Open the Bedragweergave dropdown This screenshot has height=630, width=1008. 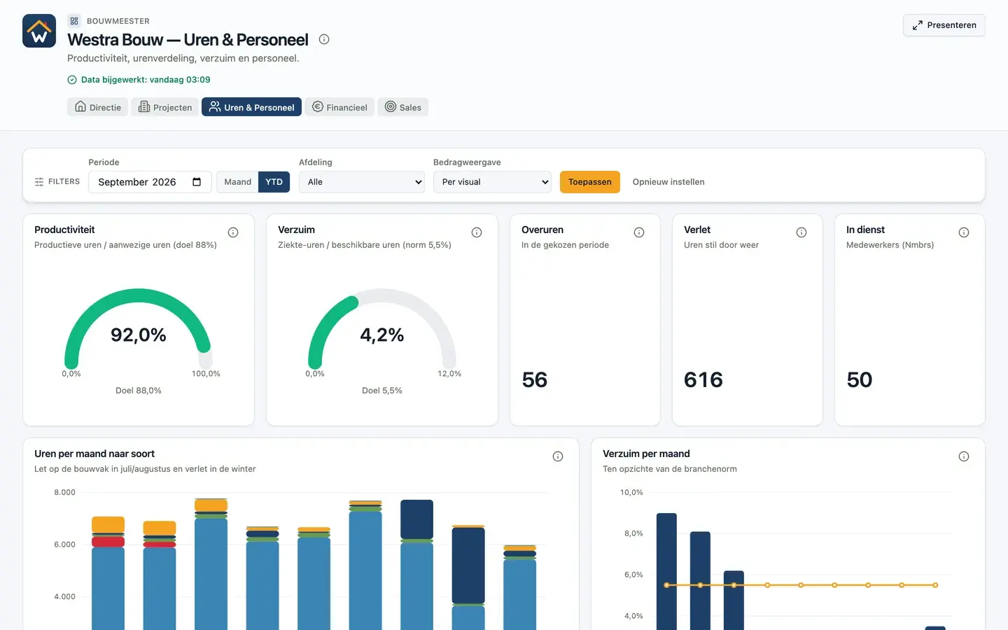click(x=492, y=182)
